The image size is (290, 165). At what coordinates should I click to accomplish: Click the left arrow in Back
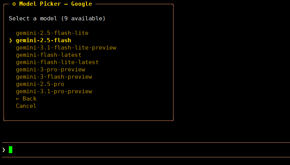pos(18,99)
